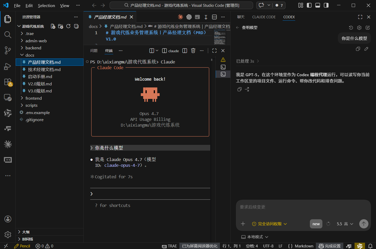Click the command center search box

181,5
